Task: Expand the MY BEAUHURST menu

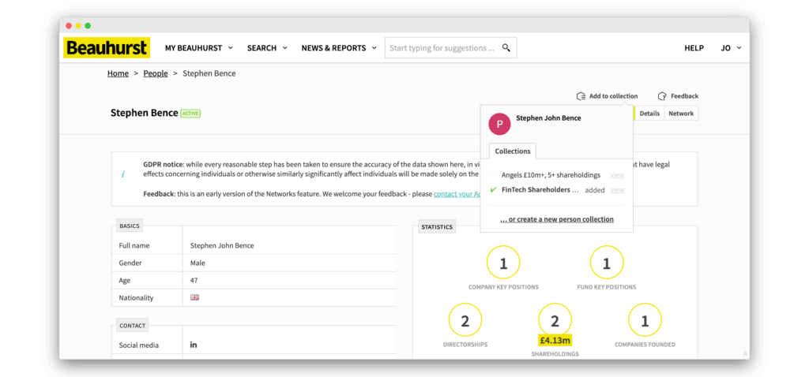Action: pyautogui.click(x=198, y=48)
